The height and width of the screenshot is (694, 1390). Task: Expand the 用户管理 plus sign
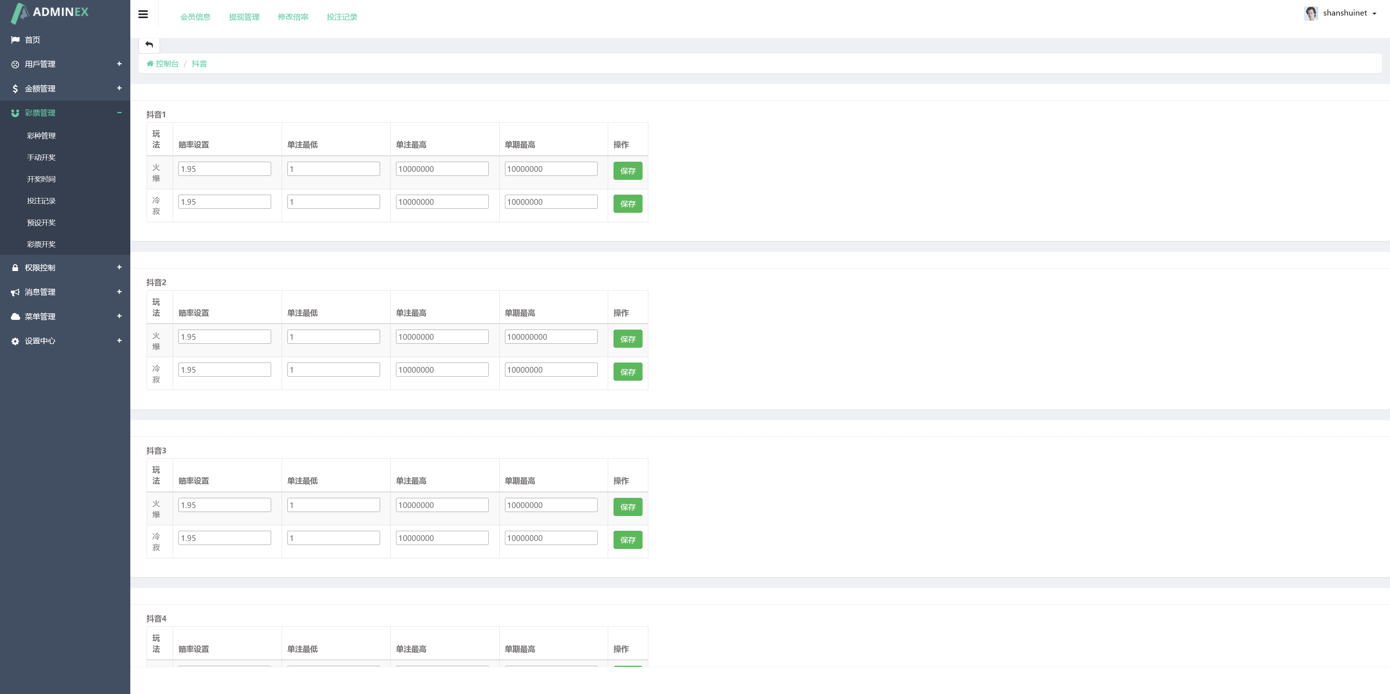tap(119, 64)
